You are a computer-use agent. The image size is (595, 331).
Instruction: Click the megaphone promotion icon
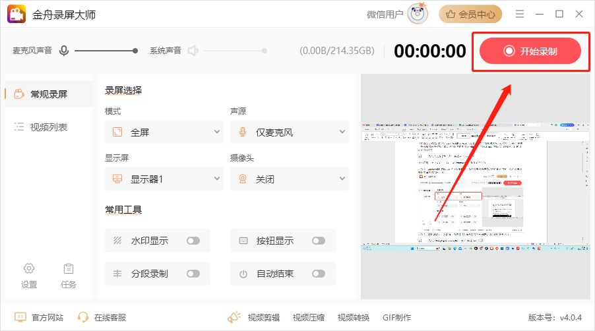(234, 317)
